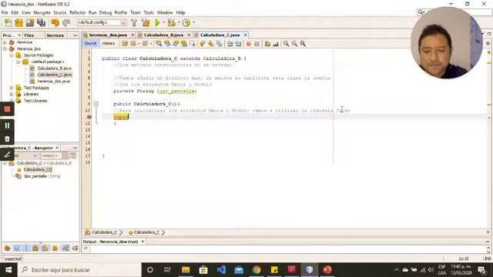
Task: Click the Shift Line Right icon
Action: 238,44
